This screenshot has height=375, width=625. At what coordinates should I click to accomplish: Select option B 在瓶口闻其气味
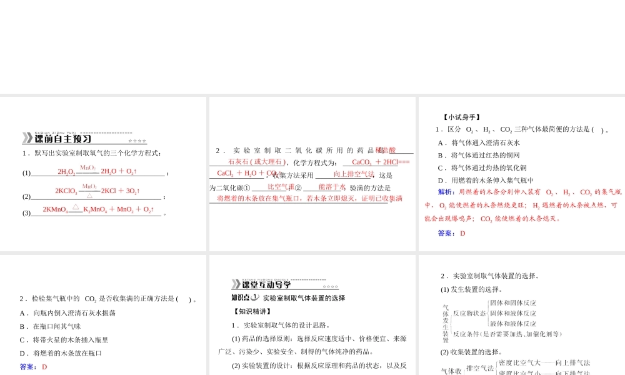pos(50,326)
